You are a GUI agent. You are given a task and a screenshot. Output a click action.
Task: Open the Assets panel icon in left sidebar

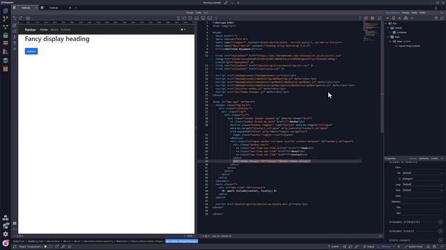point(6,51)
